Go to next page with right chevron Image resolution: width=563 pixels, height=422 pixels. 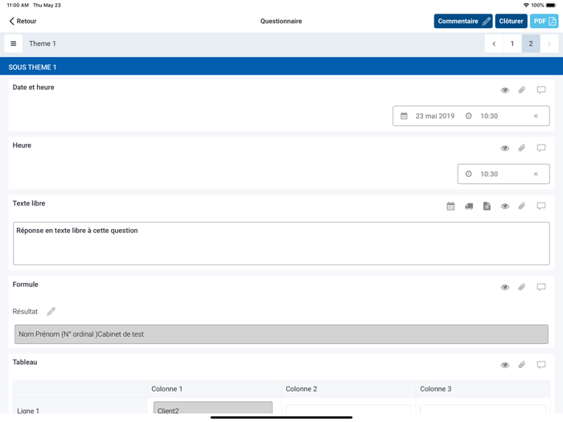(x=549, y=43)
